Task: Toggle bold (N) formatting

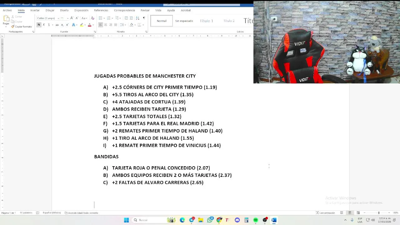Action: point(39,25)
